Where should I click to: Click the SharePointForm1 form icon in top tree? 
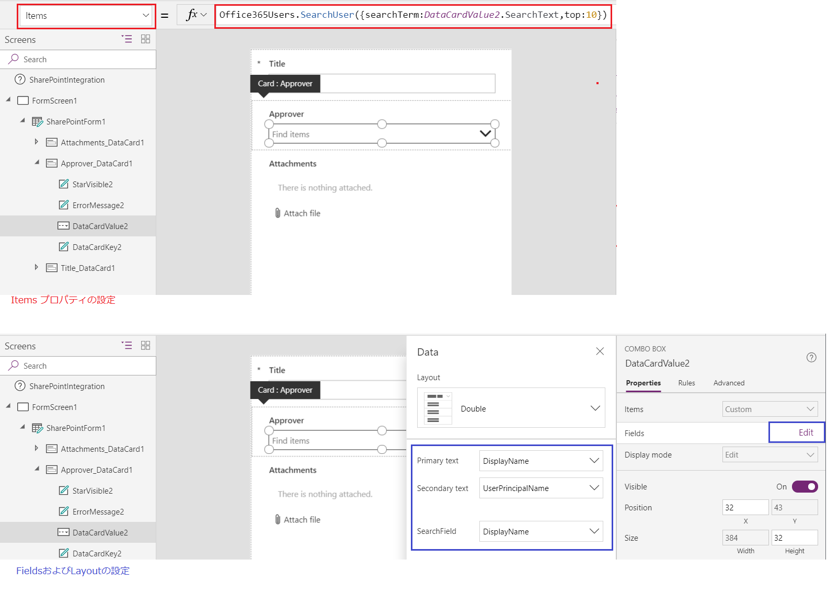pyautogui.click(x=38, y=122)
